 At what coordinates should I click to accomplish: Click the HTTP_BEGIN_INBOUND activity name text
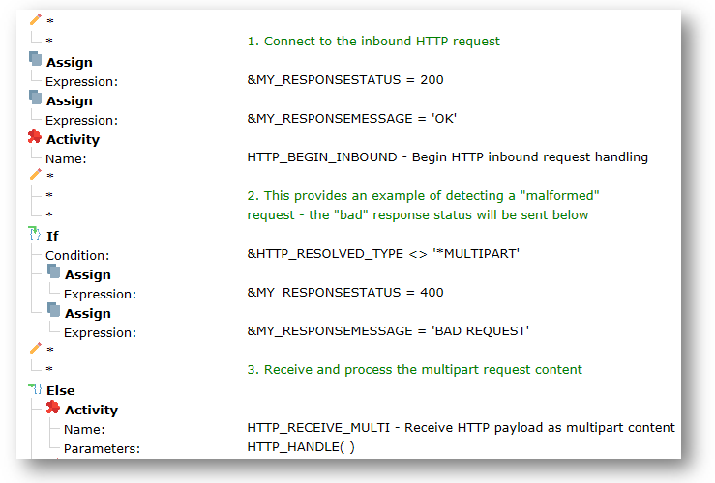[447, 156]
